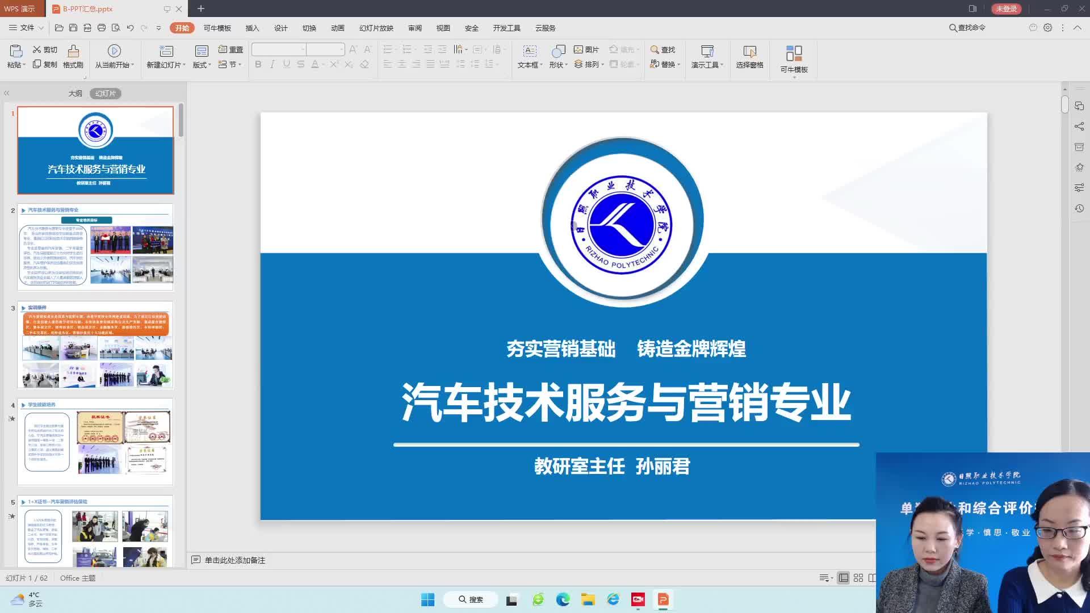
Task: Open 查找 find tool in ribbon
Action: tap(663, 50)
